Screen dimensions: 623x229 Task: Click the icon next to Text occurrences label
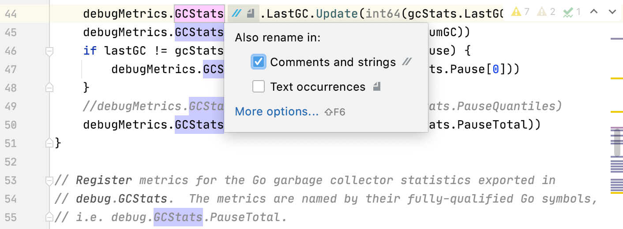tap(376, 87)
